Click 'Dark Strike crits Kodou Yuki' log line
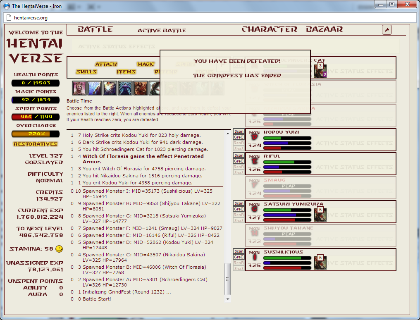The height and width of the screenshot is (320, 420). 143,142
